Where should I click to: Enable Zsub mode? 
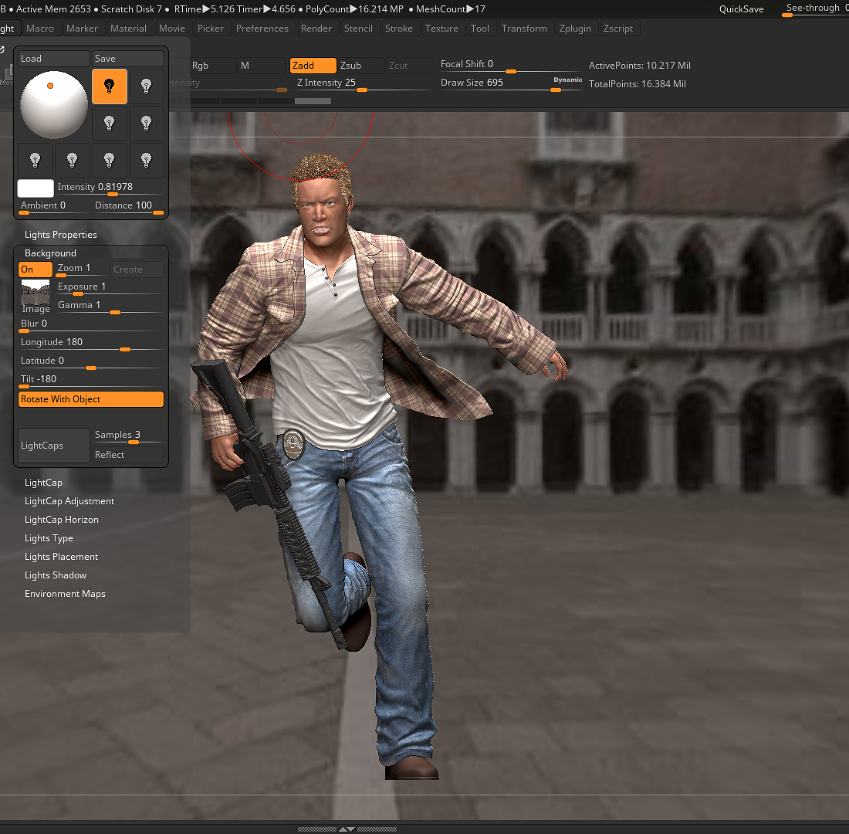pos(360,66)
